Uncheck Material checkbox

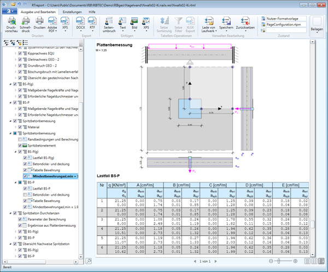click(x=20, y=127)
